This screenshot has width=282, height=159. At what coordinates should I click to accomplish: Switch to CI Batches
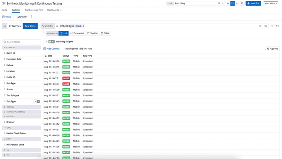pos(15,26)
